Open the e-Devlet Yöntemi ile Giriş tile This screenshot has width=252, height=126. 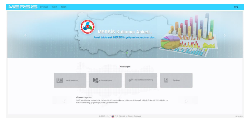coord(141,80)
